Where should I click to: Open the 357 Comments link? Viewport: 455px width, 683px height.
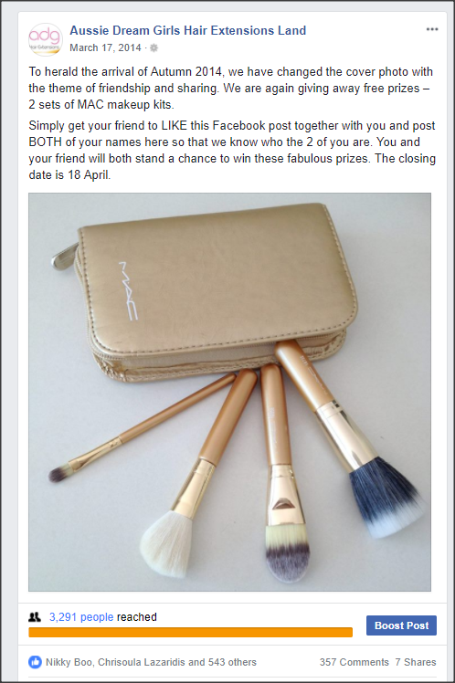point(354,662)
